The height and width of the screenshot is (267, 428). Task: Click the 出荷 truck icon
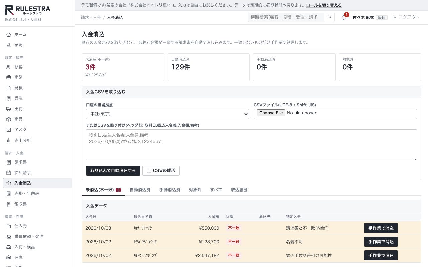pos(9,109)
